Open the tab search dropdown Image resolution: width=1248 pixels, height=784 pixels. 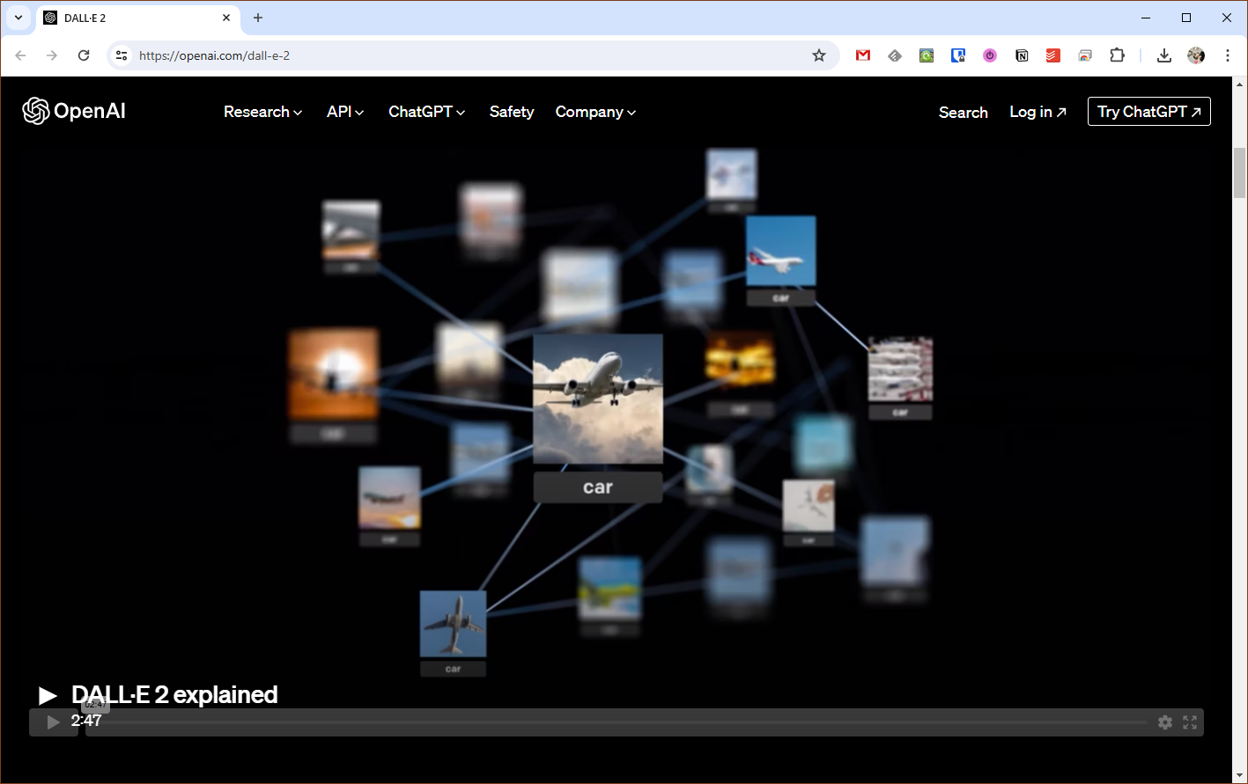click(x=18, y=18)
